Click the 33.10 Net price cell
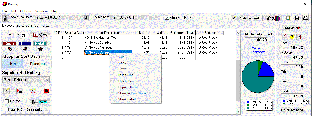The height and width of the screenshot is (116, 312). click(x=142, y=38)
